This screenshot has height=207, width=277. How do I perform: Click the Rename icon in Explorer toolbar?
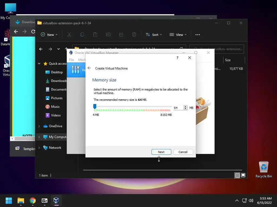[x=108, y=35]
